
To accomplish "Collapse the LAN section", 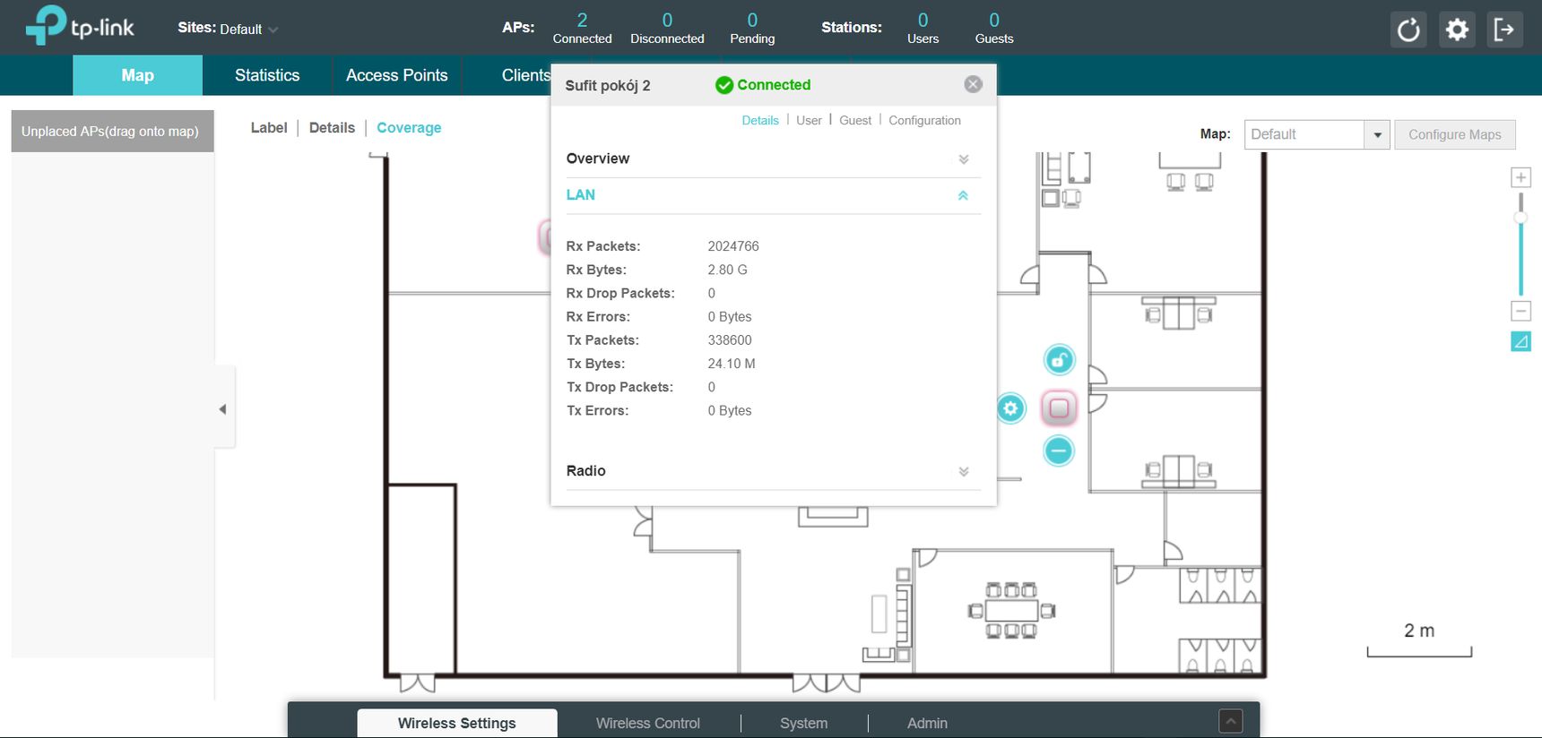I will coord(964,195).
